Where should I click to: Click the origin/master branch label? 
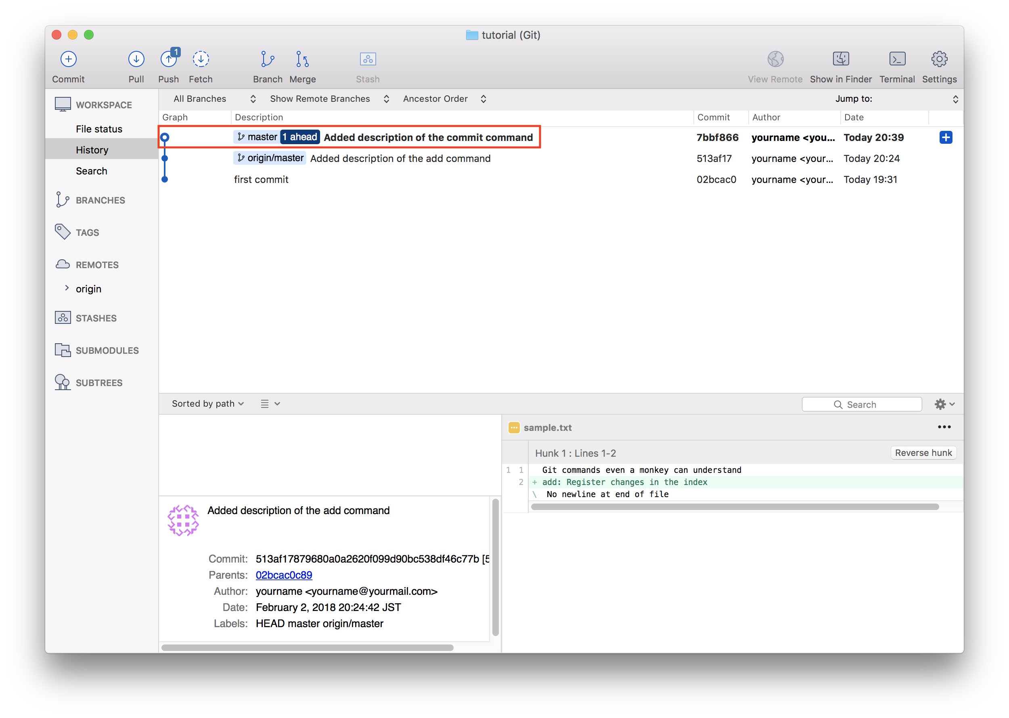pos(270,158)
